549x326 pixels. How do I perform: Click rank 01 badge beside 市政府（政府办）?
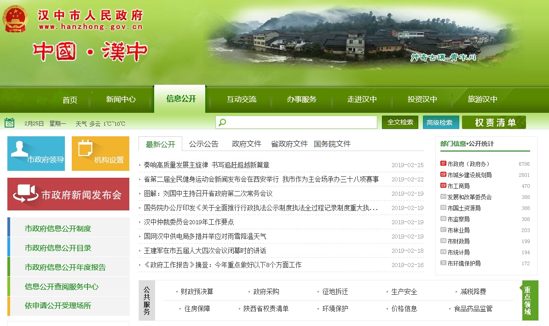pyautogui.click(x=443, y=164)
